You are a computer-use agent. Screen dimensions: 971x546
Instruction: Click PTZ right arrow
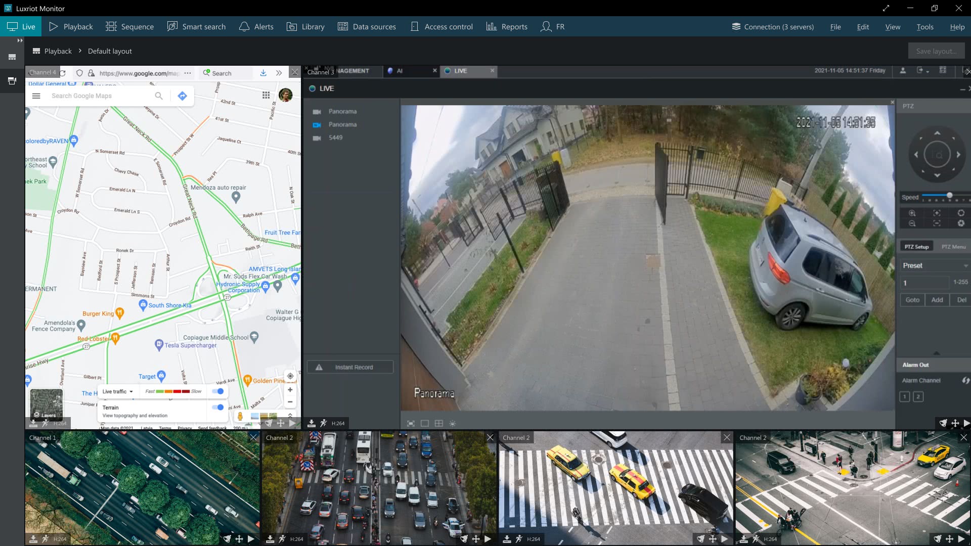pyautogui.click(x=958, y=155)
